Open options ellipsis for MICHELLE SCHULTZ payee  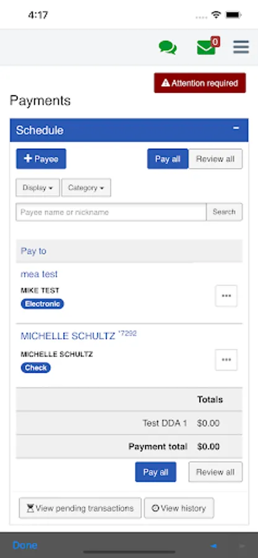pos(226,360)
